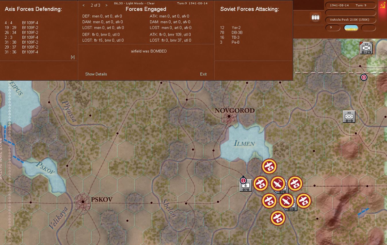
Task: Click the Shelon river label
Action: [169, 208]
